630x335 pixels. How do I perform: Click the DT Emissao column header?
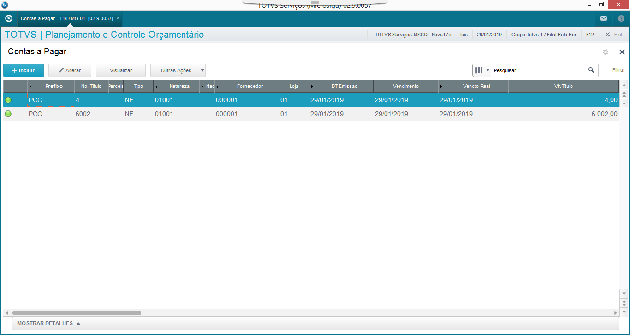[x=341, y=86]
